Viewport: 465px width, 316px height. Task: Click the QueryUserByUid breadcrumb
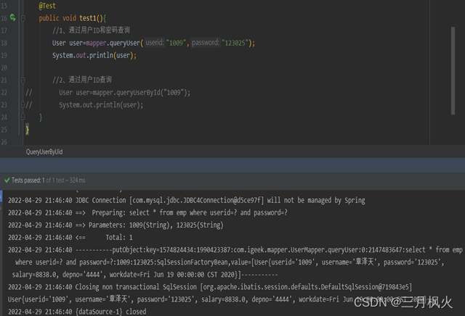click(x=44, y=152)
